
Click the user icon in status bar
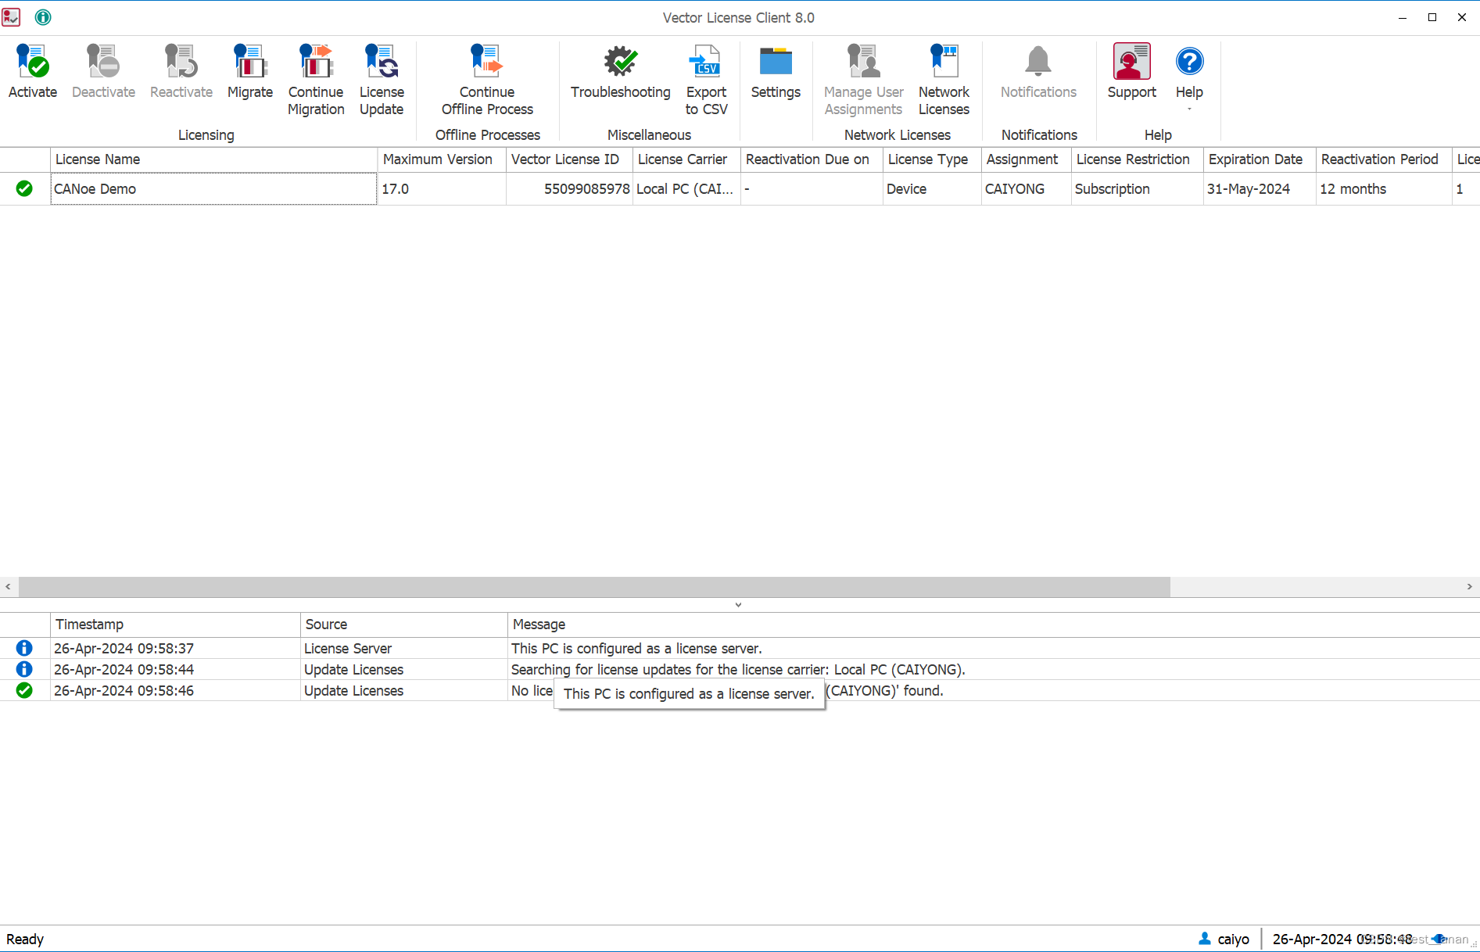click(x=1205, y=939)
